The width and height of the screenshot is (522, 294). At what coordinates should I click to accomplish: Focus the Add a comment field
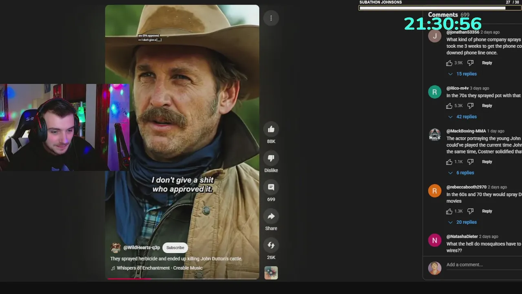point(484,265)
